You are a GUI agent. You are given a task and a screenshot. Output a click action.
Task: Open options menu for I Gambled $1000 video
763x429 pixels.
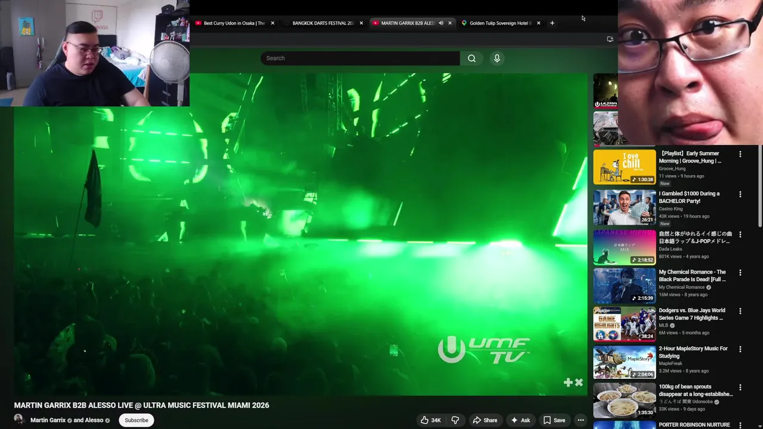(x=740, y=194)
